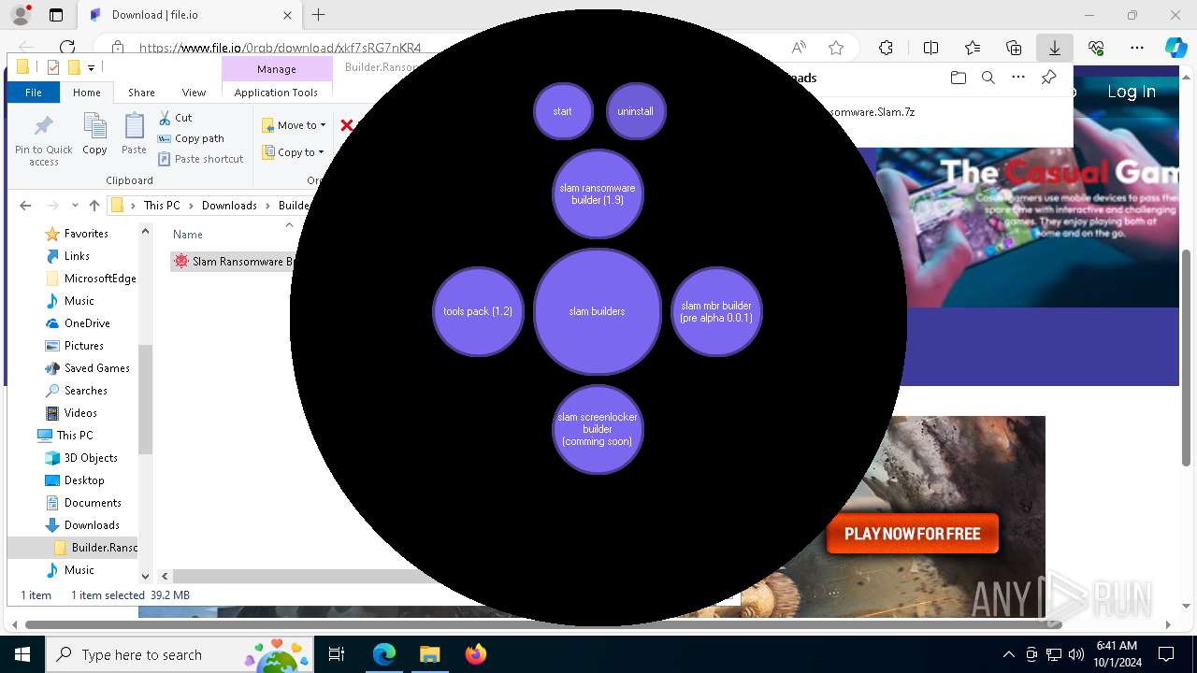Click the central 'slam builders' bubble
This screenshot has height=673, width=1197.
point(598,311)
